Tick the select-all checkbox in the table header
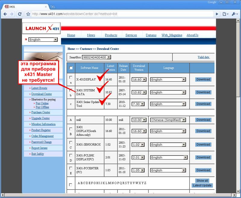 coord(71,68)
